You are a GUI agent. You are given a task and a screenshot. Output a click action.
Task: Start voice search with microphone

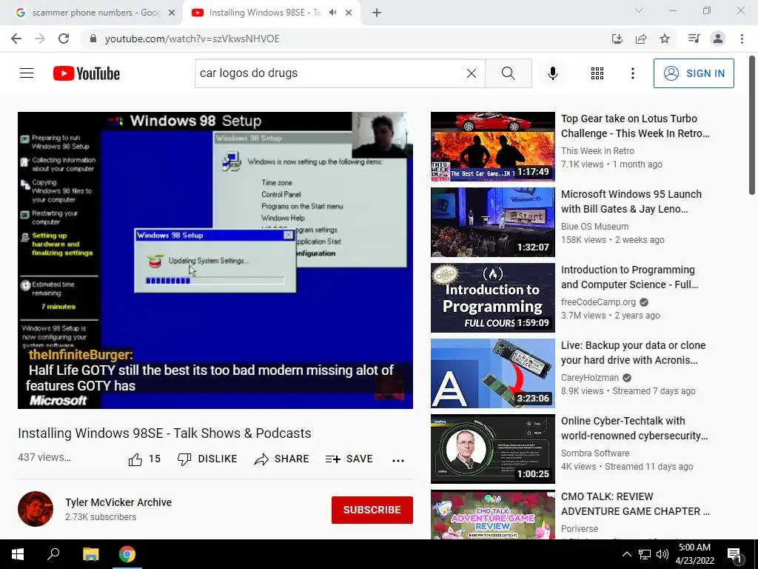[x=552, y=73]
